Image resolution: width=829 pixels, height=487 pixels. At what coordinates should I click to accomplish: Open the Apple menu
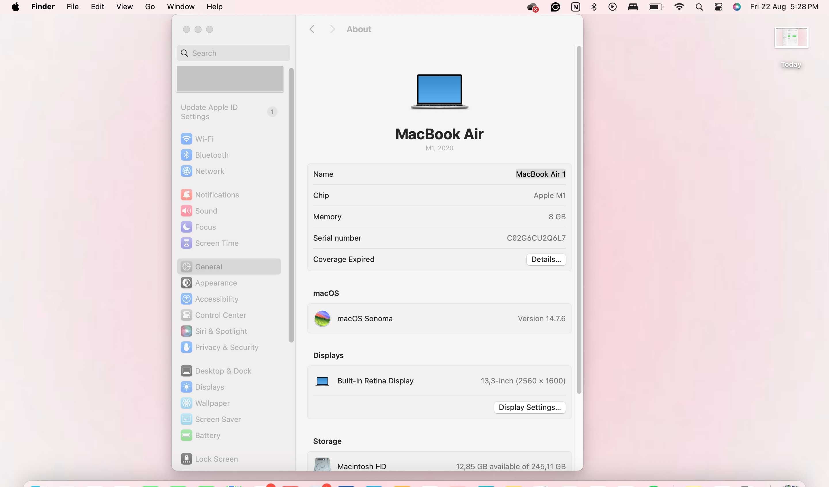pos(16,7)
